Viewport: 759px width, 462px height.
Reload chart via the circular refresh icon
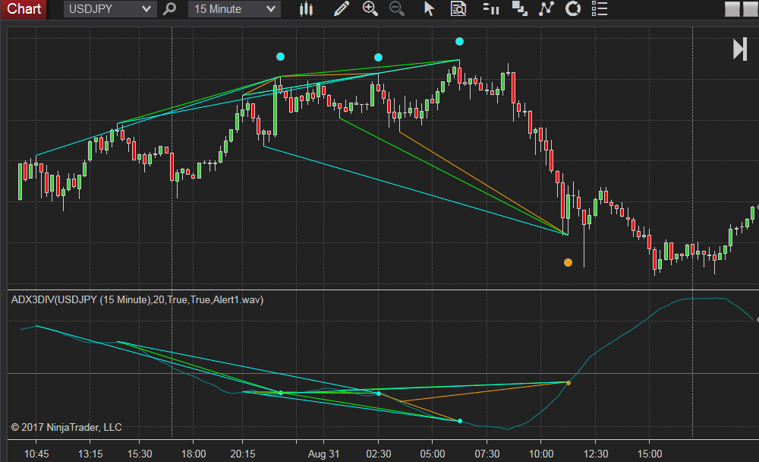pyautogui.click(x=572, y=9)
